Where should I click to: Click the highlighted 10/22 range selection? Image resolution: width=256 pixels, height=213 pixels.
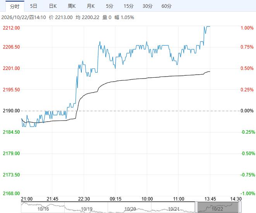point(218,207)
